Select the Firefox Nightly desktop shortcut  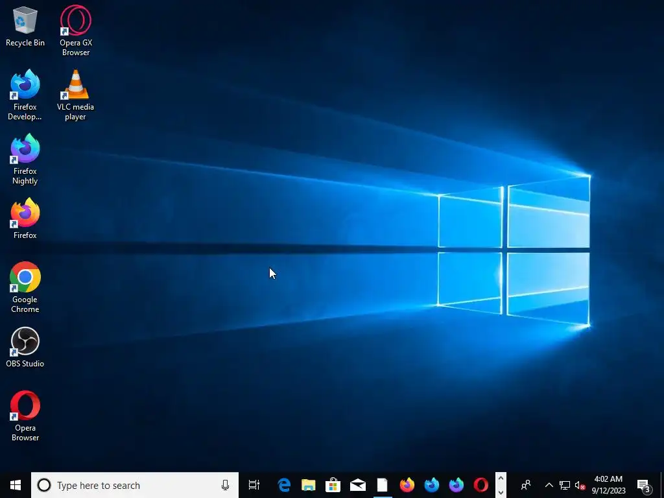pyautogui.click(x=25, y=160)
